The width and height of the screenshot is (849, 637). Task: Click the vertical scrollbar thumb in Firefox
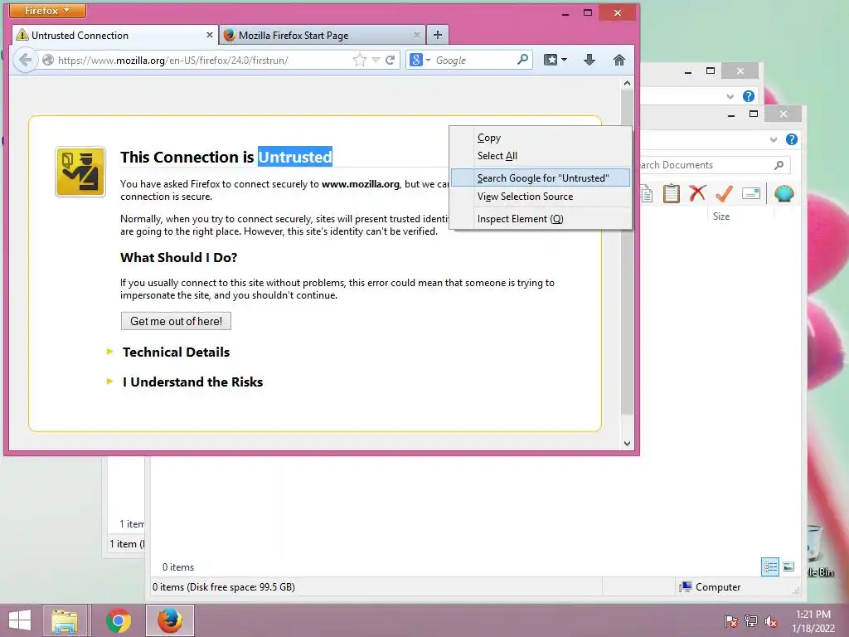(x=627, y=252)
